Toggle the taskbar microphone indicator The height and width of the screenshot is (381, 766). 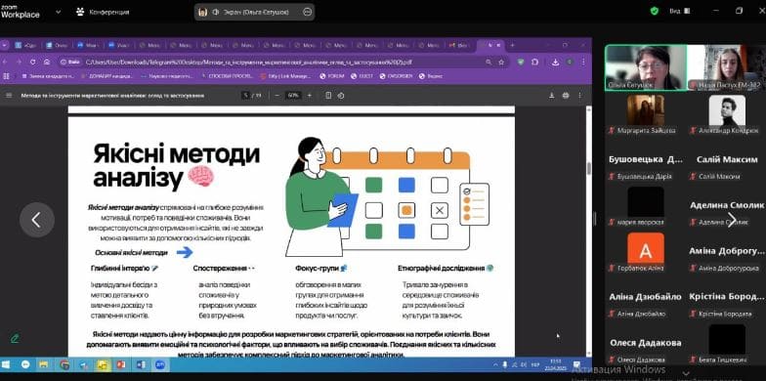(504, 364)
